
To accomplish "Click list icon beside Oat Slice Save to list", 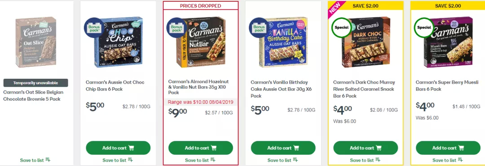I will tap(48, 160).
